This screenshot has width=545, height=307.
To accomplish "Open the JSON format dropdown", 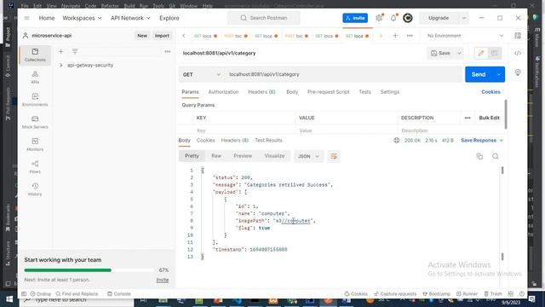I will [x=308, y=156].
